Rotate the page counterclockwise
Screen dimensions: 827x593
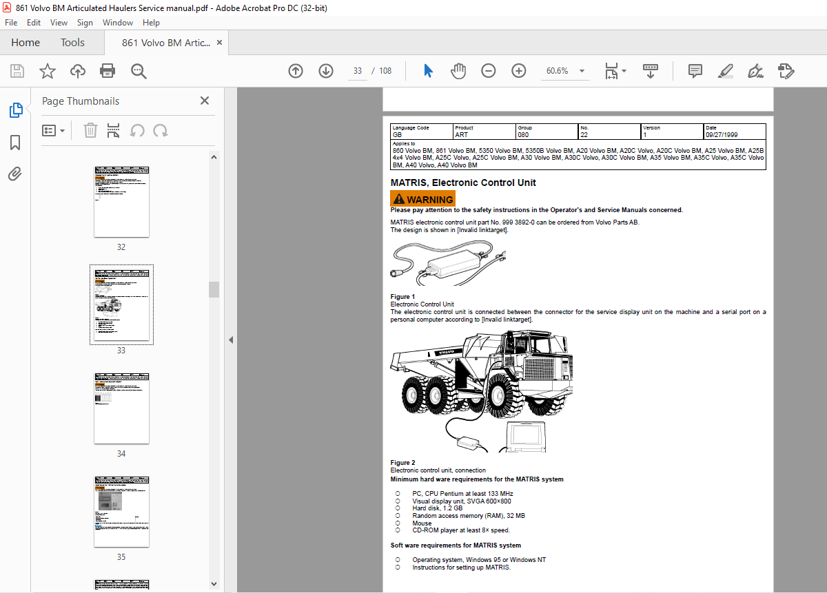coord(137,130)
